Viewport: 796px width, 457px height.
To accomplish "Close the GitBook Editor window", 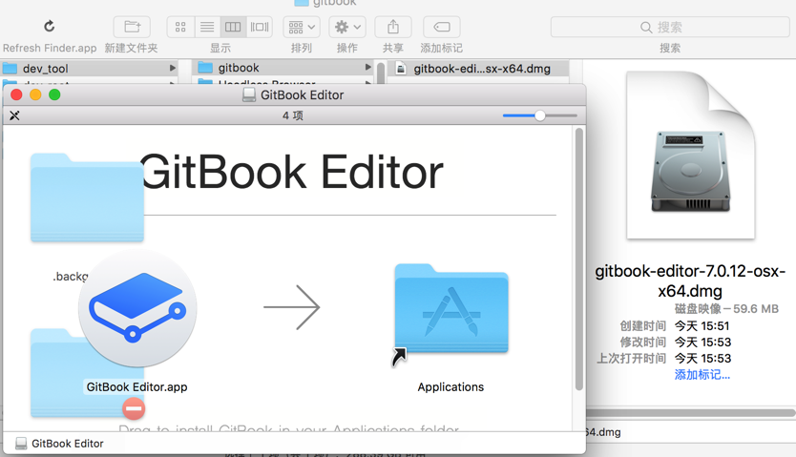I will click(16, 94).
